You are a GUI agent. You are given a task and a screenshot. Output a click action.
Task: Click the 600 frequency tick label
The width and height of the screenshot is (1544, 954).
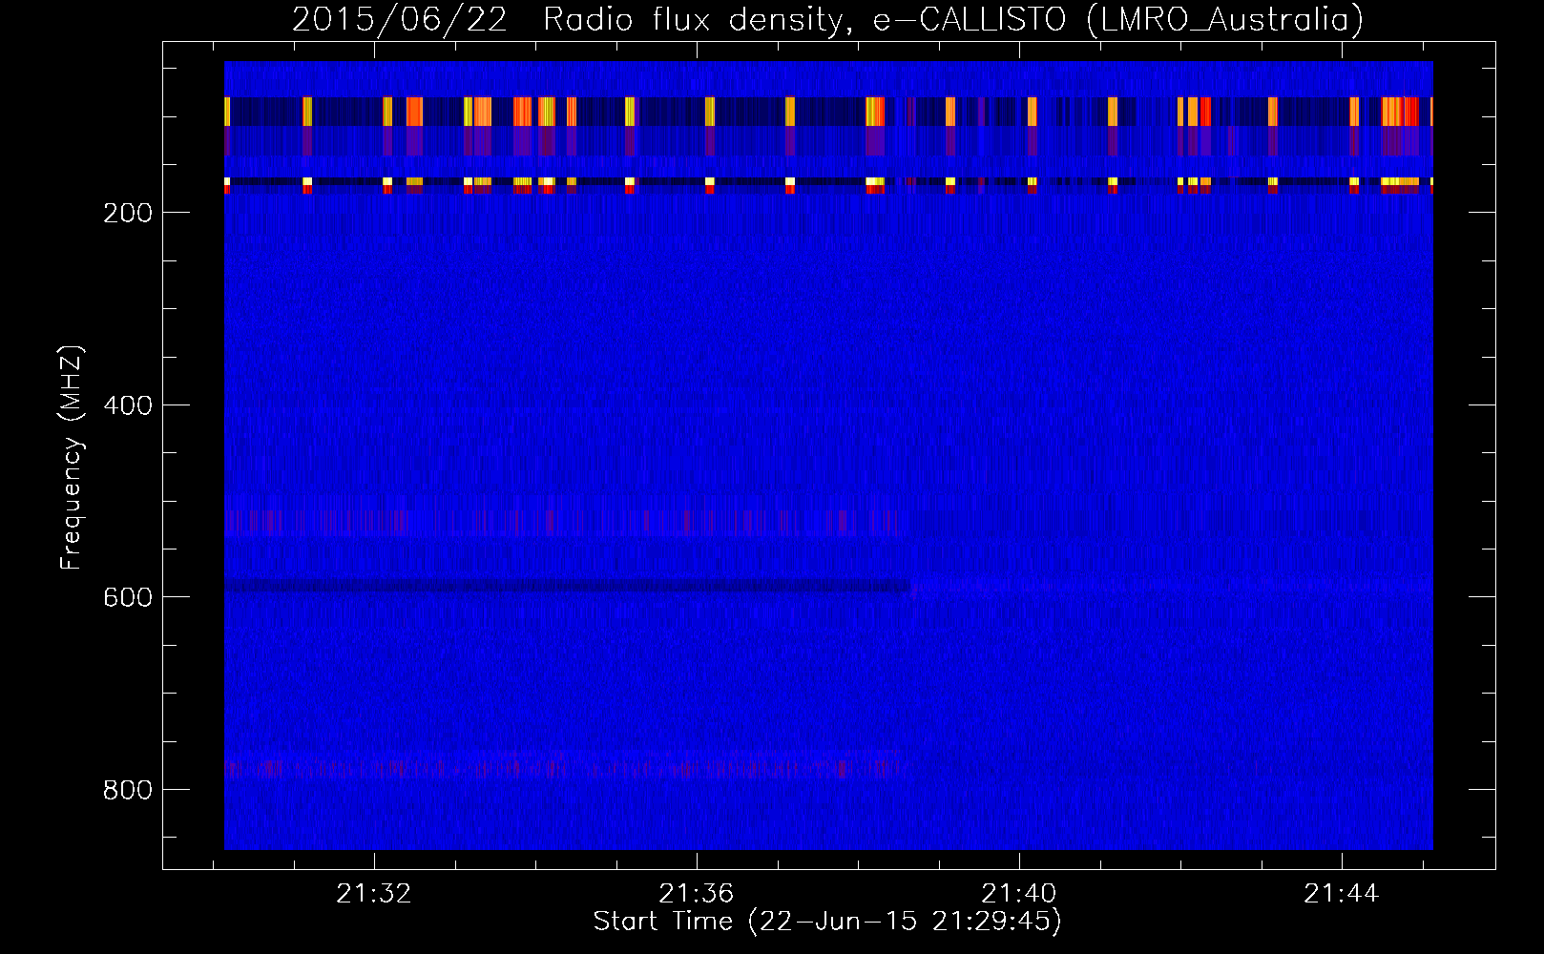[128, 597]
